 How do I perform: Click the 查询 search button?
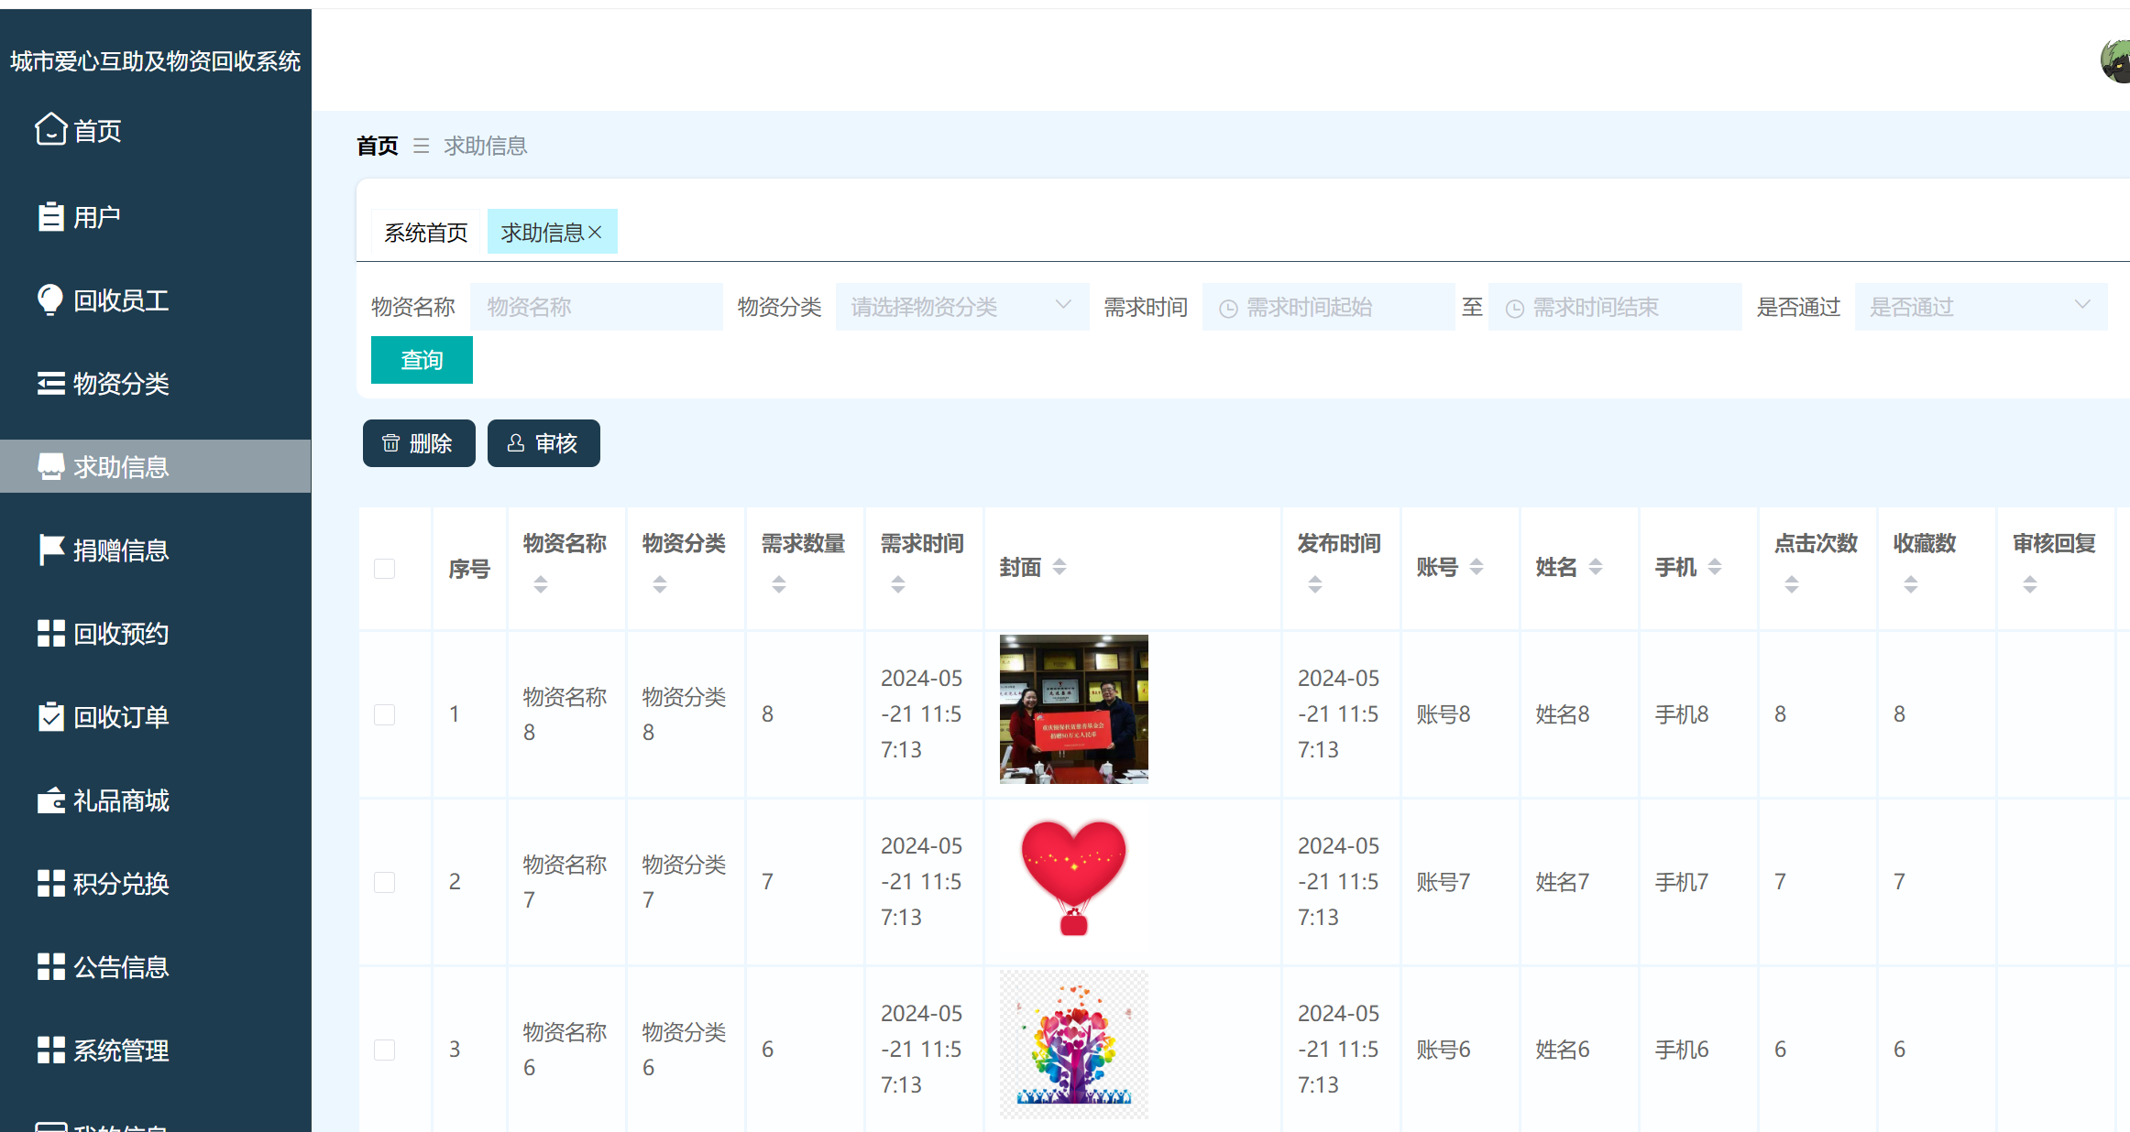[421, 359]
